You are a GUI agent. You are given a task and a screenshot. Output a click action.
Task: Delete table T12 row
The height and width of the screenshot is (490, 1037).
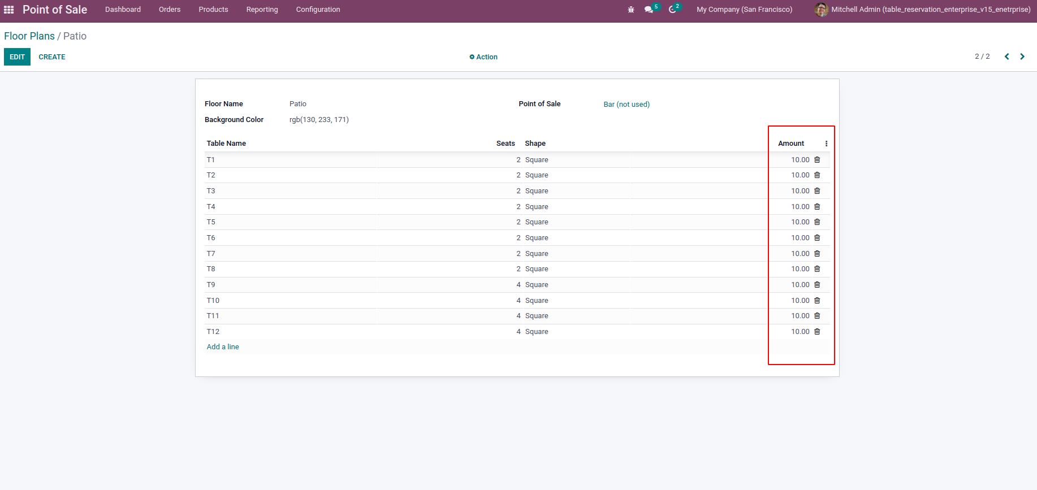tap(817, 332)
